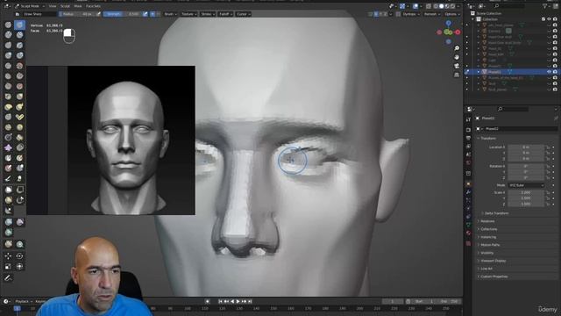
Task: Toggle X-ray display button
Action: [x=429, y=6]
